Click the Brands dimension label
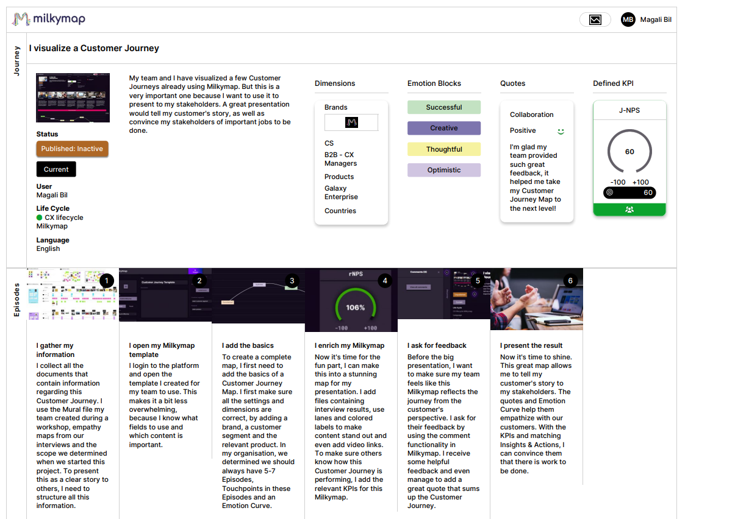This screenshot has width=735, height=519. [336, 107]
